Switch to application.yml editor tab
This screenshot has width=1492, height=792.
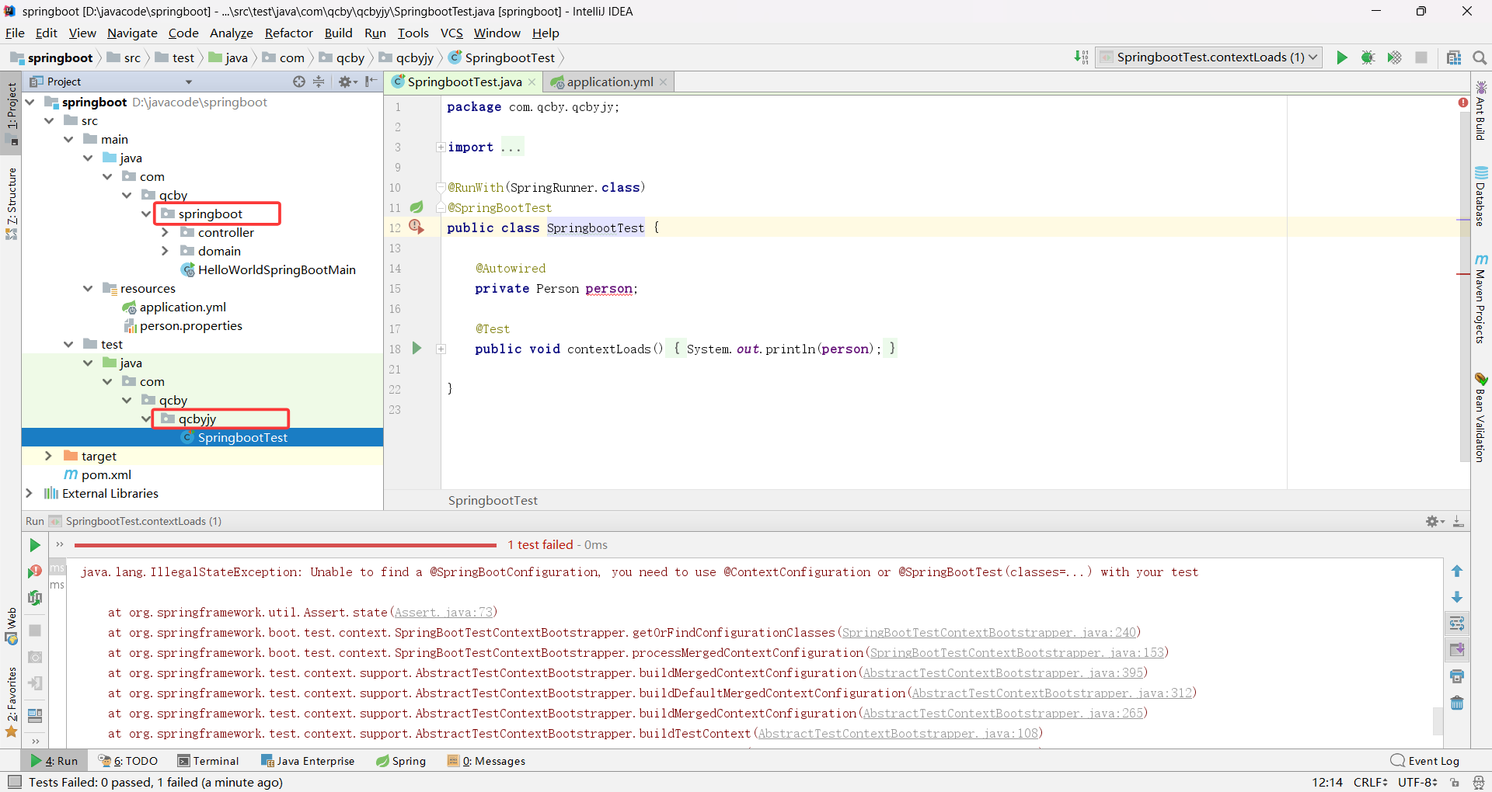[609, 82]
